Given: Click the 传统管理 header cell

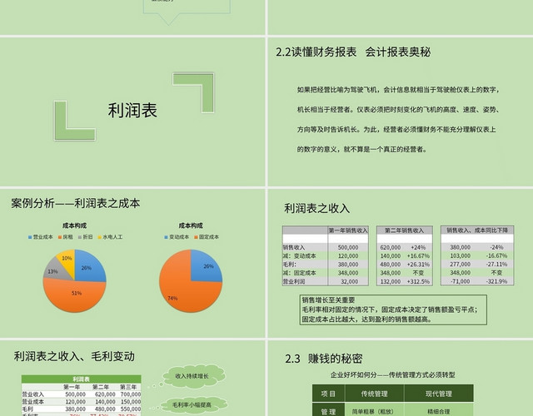Looking at the screenshot, I should pyautogui.click(x=374, y=394).
